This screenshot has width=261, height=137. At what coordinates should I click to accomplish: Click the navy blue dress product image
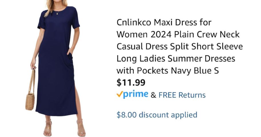57,68
